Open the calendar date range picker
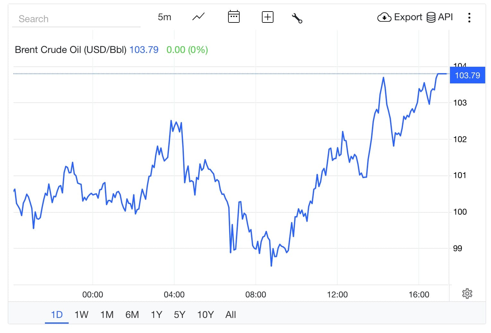This screenshot has height=333, width=491. pyautogui.click(x=234, y=17)
